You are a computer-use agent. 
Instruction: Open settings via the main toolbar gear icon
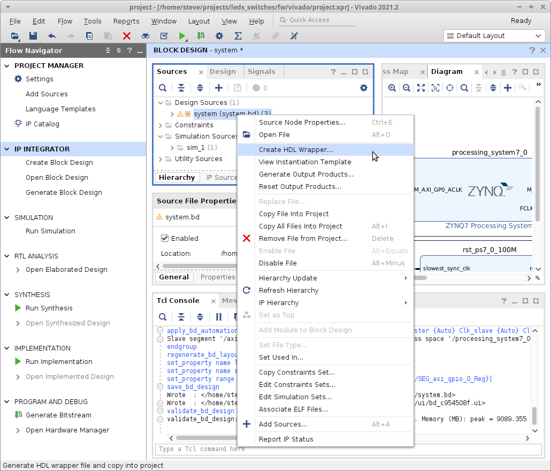click(x=219, y=36)
